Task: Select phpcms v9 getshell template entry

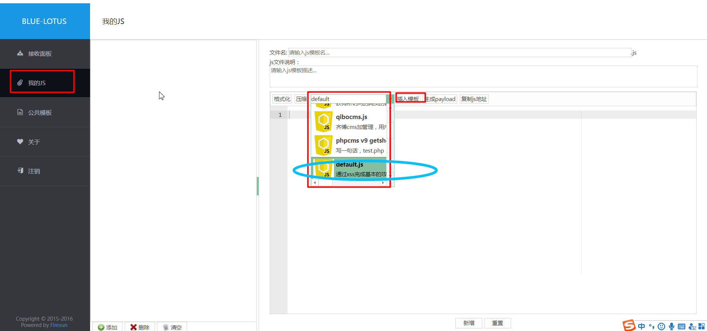Action: [349, 146]
